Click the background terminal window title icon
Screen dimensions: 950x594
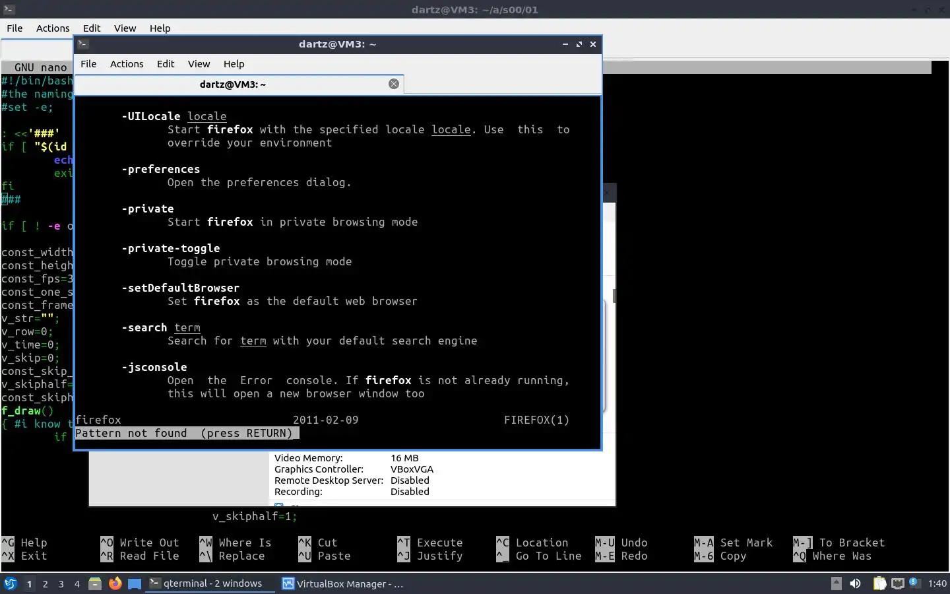(x=8, y=9)
